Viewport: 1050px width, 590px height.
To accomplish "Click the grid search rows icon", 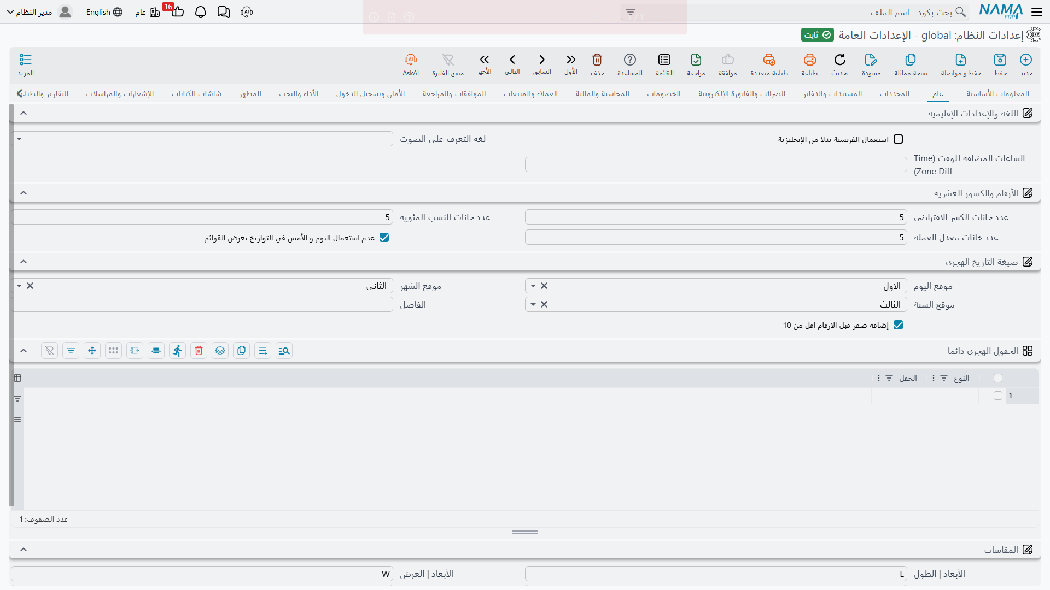I will point(284,351).
